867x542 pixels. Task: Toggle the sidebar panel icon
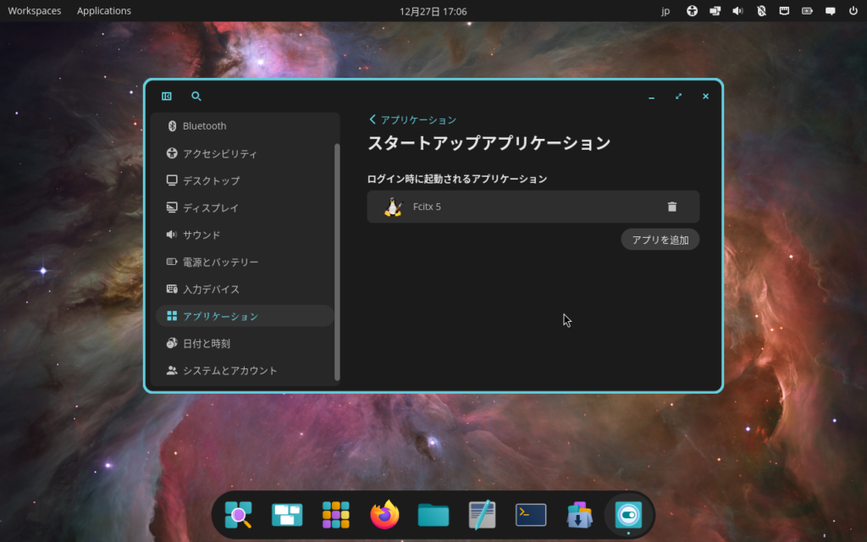167,97
